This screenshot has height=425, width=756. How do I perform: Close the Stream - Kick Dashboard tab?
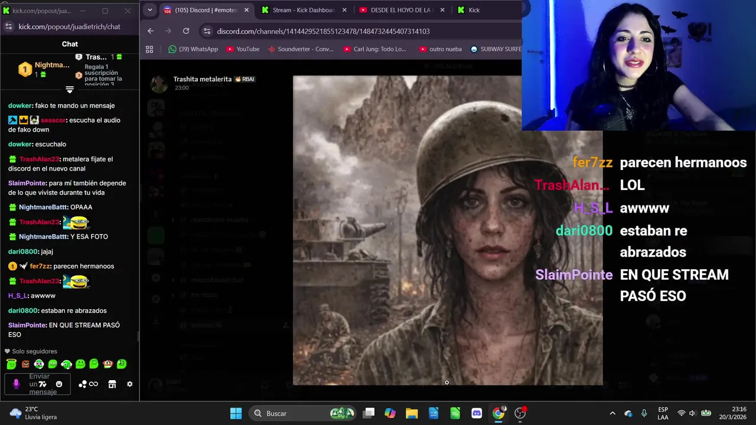point(344,10)
